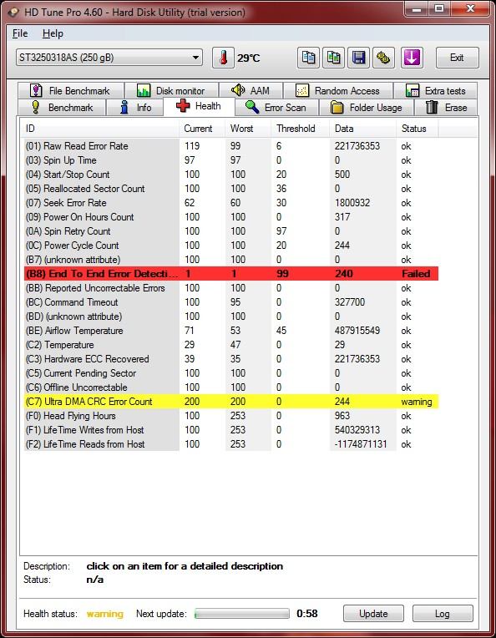Select the (01) Raw Read Error Rate row

231,146
